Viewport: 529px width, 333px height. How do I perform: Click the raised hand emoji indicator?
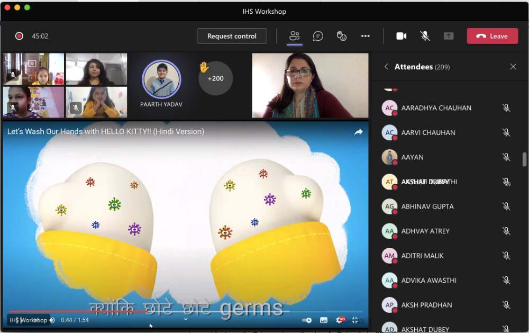pos(204,67)
